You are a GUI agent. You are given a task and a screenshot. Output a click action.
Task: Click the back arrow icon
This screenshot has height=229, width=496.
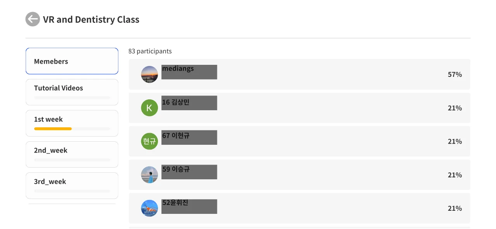33,19
